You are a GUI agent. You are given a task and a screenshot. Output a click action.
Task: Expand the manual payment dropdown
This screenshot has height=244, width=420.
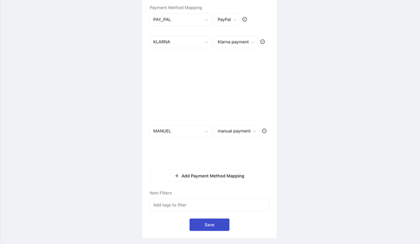click(236, 131)
